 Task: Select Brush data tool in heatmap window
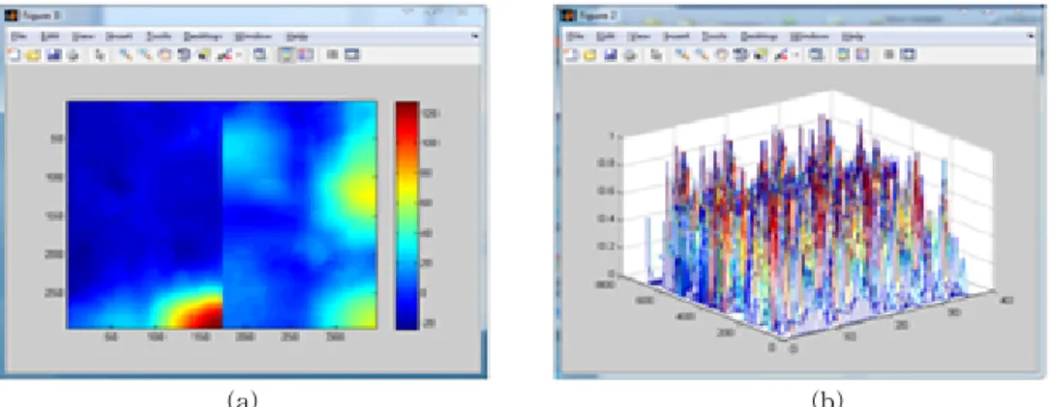tap(225, 55)
